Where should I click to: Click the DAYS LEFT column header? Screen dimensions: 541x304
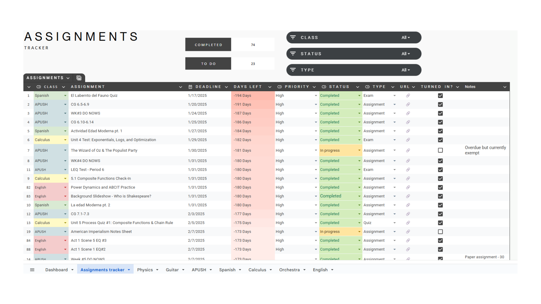(x=248, y=87)
